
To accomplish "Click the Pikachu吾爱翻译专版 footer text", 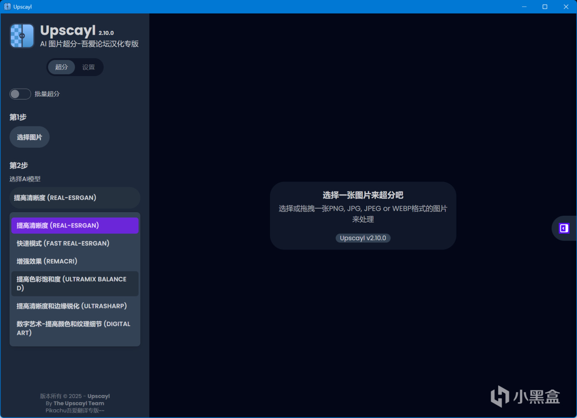I will [75, 410].
